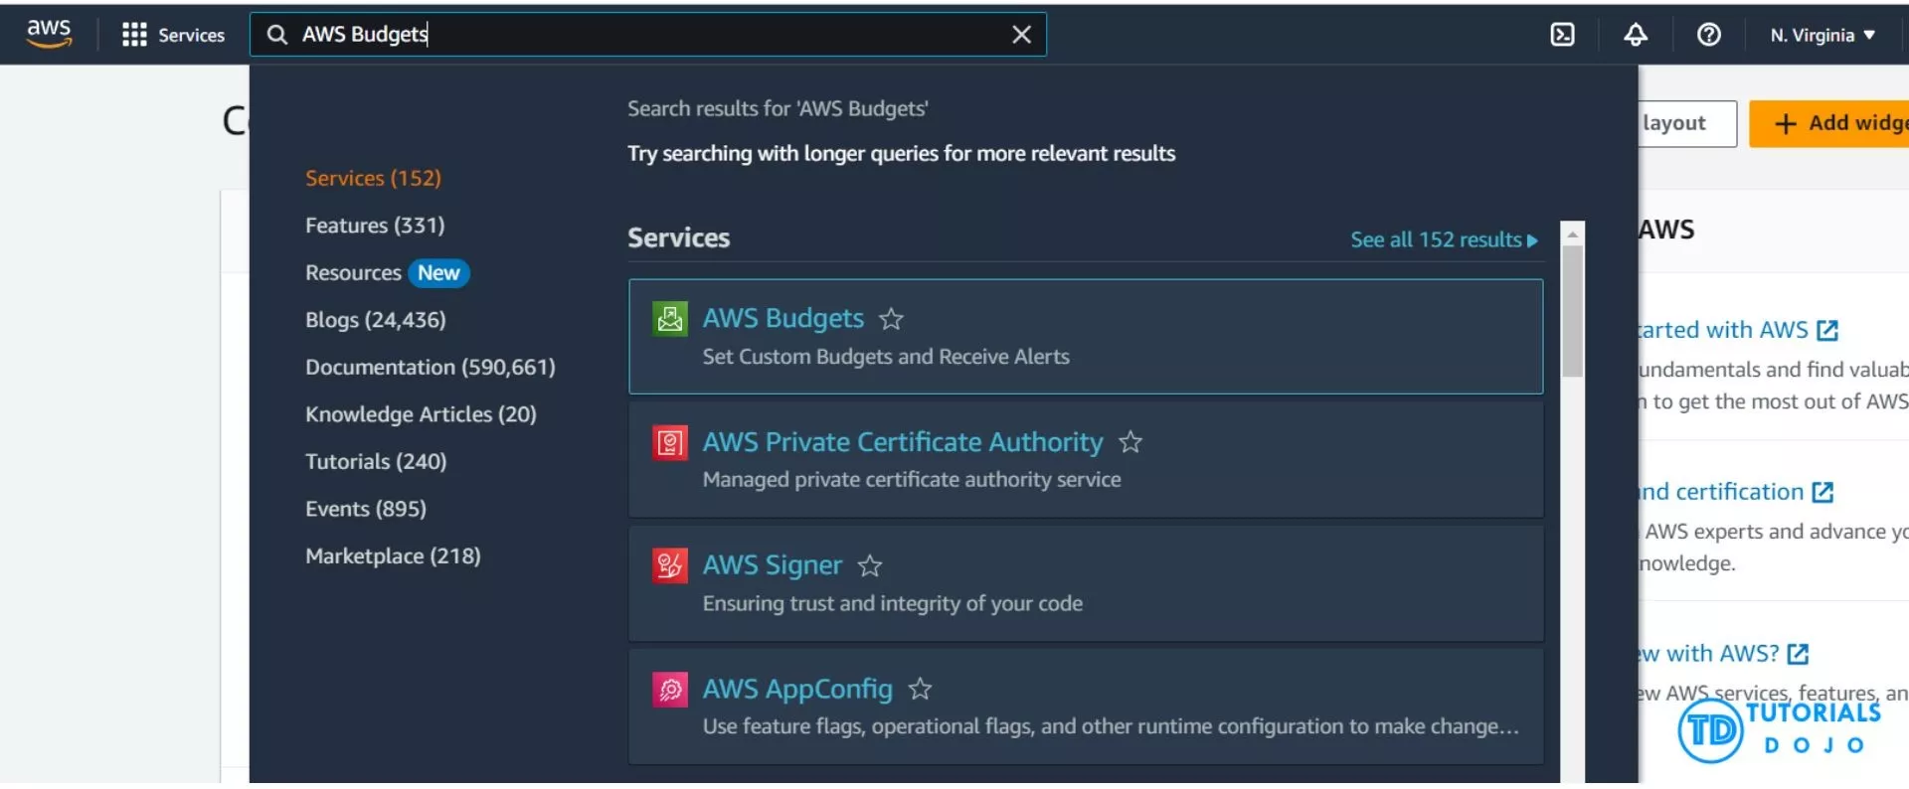Select the Tutorials (240) filter

[376, 461]
